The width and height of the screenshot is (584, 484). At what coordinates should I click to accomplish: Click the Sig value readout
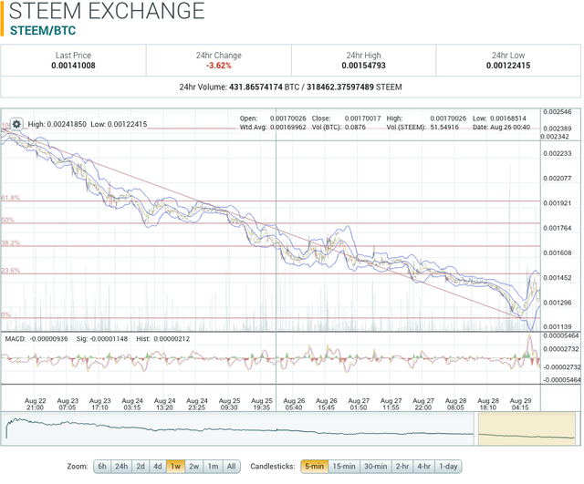(102, 339)
